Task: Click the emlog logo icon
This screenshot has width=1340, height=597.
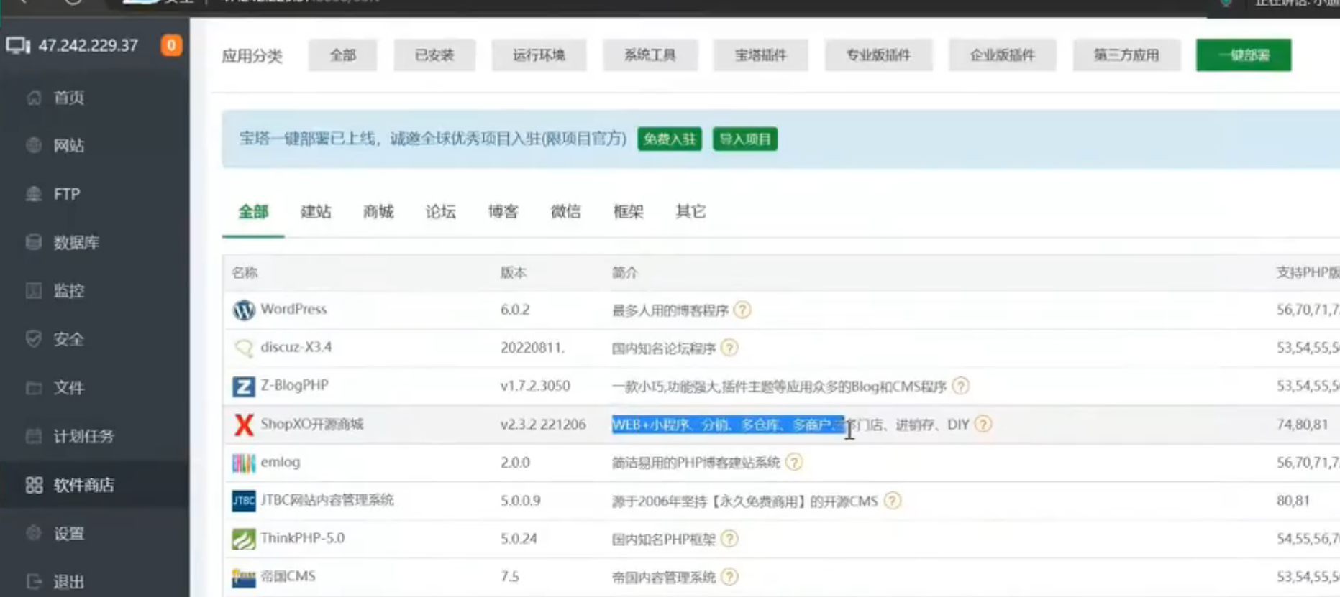Action: 244,463
